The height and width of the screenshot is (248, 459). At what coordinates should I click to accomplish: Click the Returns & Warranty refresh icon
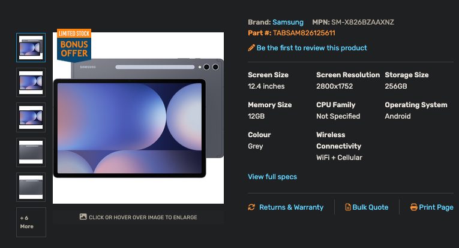(251, 207)
